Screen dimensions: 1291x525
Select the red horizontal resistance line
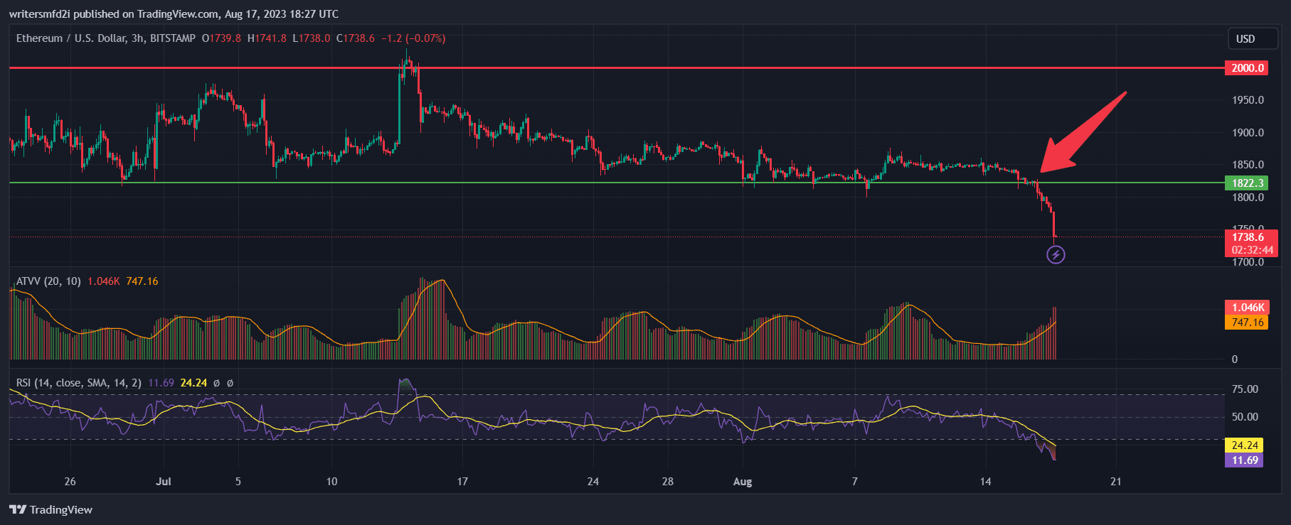569,68
